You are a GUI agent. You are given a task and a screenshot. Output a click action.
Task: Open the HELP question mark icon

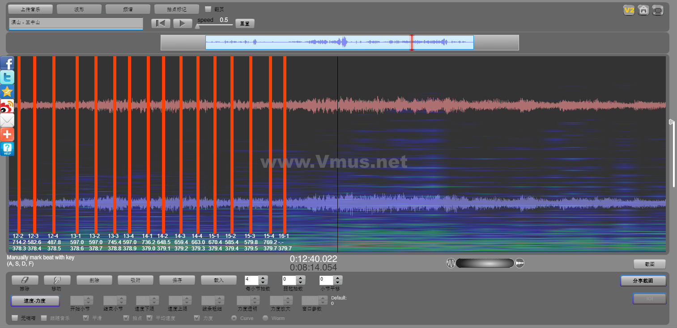coord(7,149)
